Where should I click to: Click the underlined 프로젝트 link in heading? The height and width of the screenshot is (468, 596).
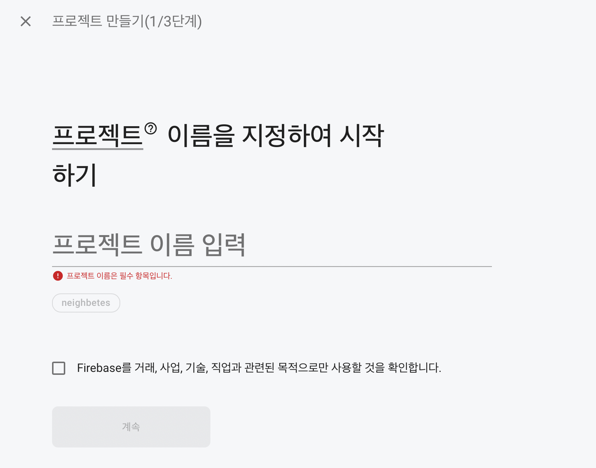98,135
